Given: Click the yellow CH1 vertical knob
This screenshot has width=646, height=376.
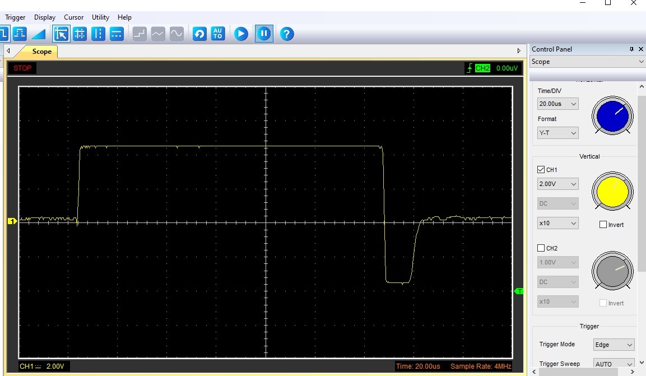Looking at the screenshot, I should tap(612, 192).
